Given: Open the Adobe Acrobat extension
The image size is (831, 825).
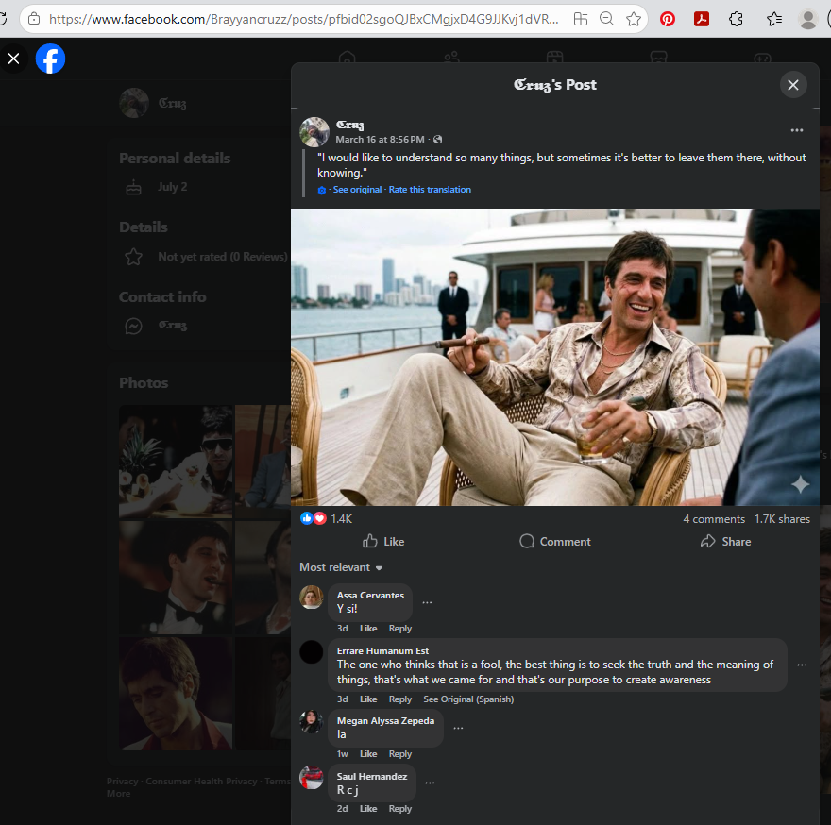Looking at the screenshot, I should (x=702, y=19).
